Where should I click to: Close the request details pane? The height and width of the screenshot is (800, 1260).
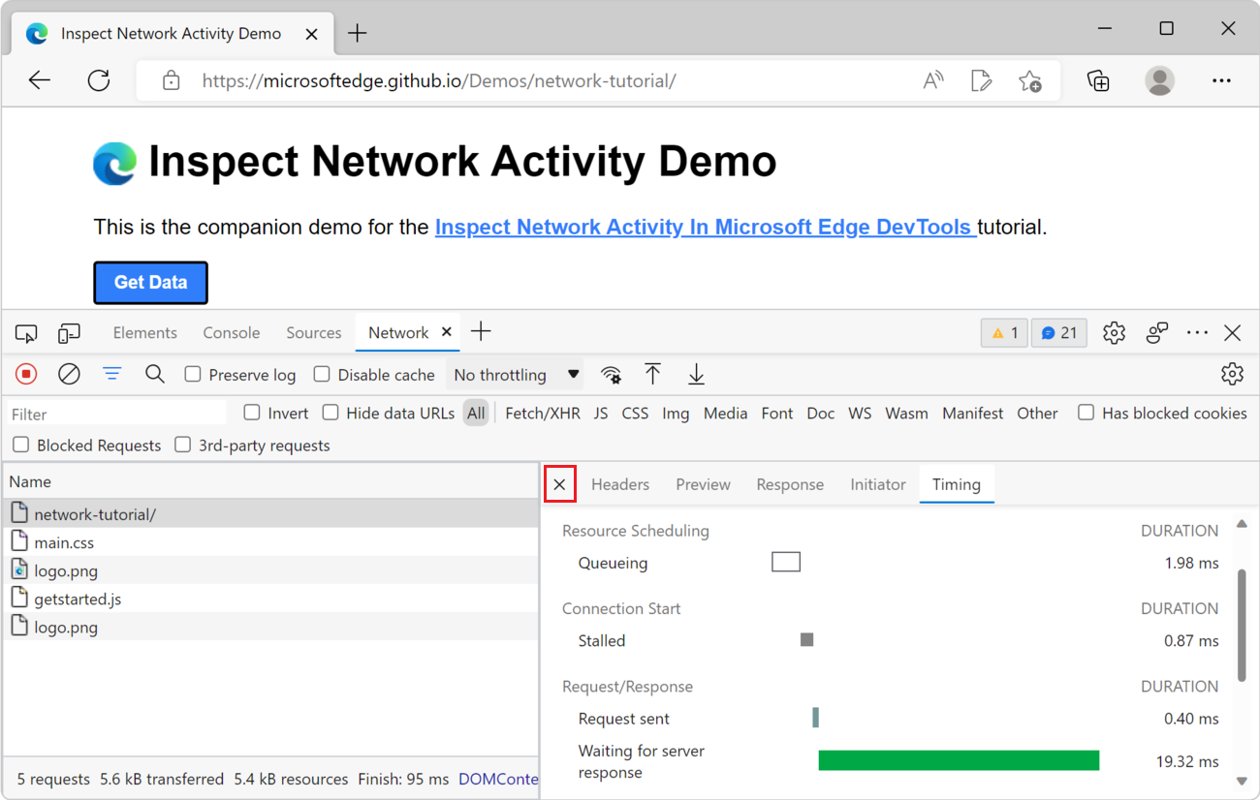[560, 484]
